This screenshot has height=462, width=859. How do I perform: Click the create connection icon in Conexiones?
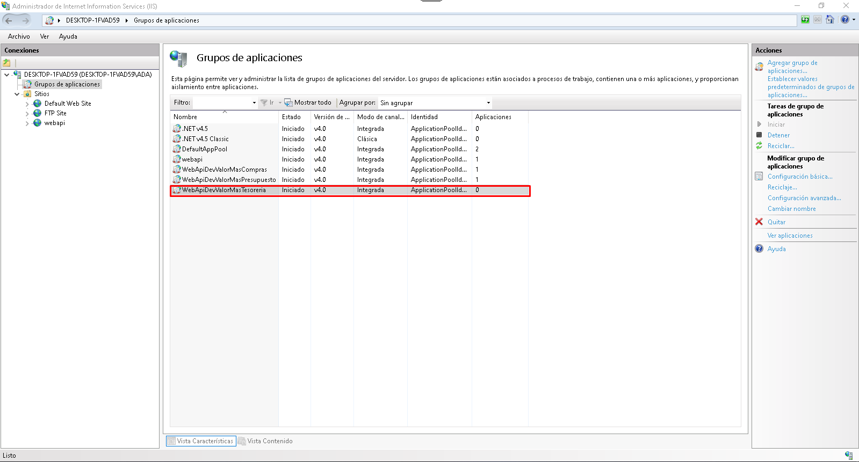click(x=7, y=63)
